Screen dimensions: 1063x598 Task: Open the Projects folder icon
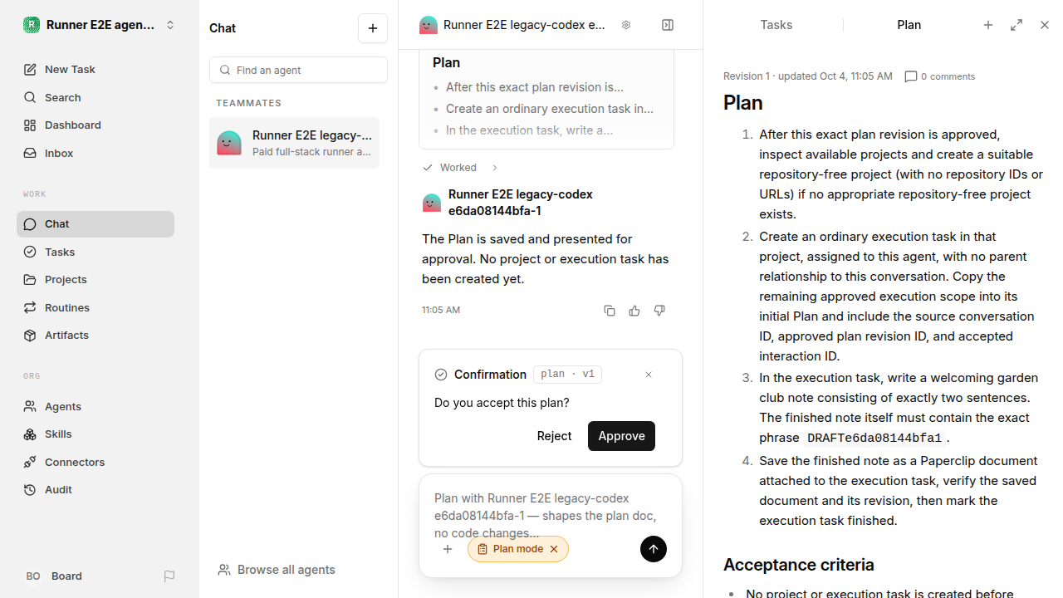click(30, 280)
